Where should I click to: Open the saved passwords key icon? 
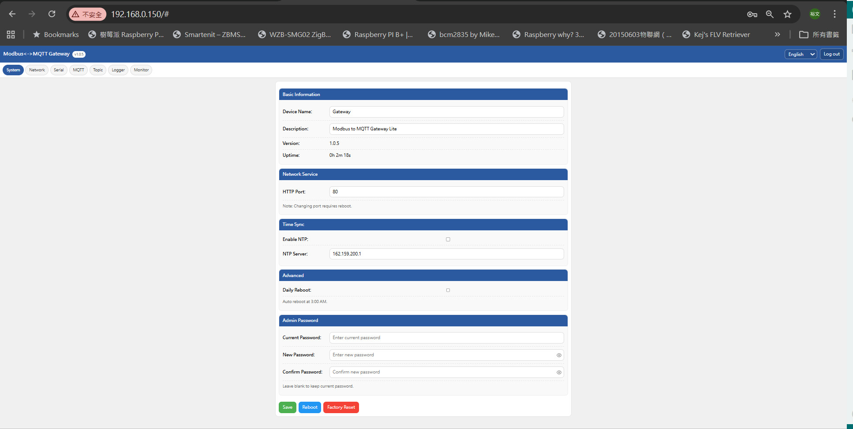coord(752,14)
